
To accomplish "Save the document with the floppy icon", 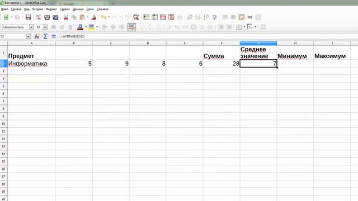I will click(x=29, y=17).
